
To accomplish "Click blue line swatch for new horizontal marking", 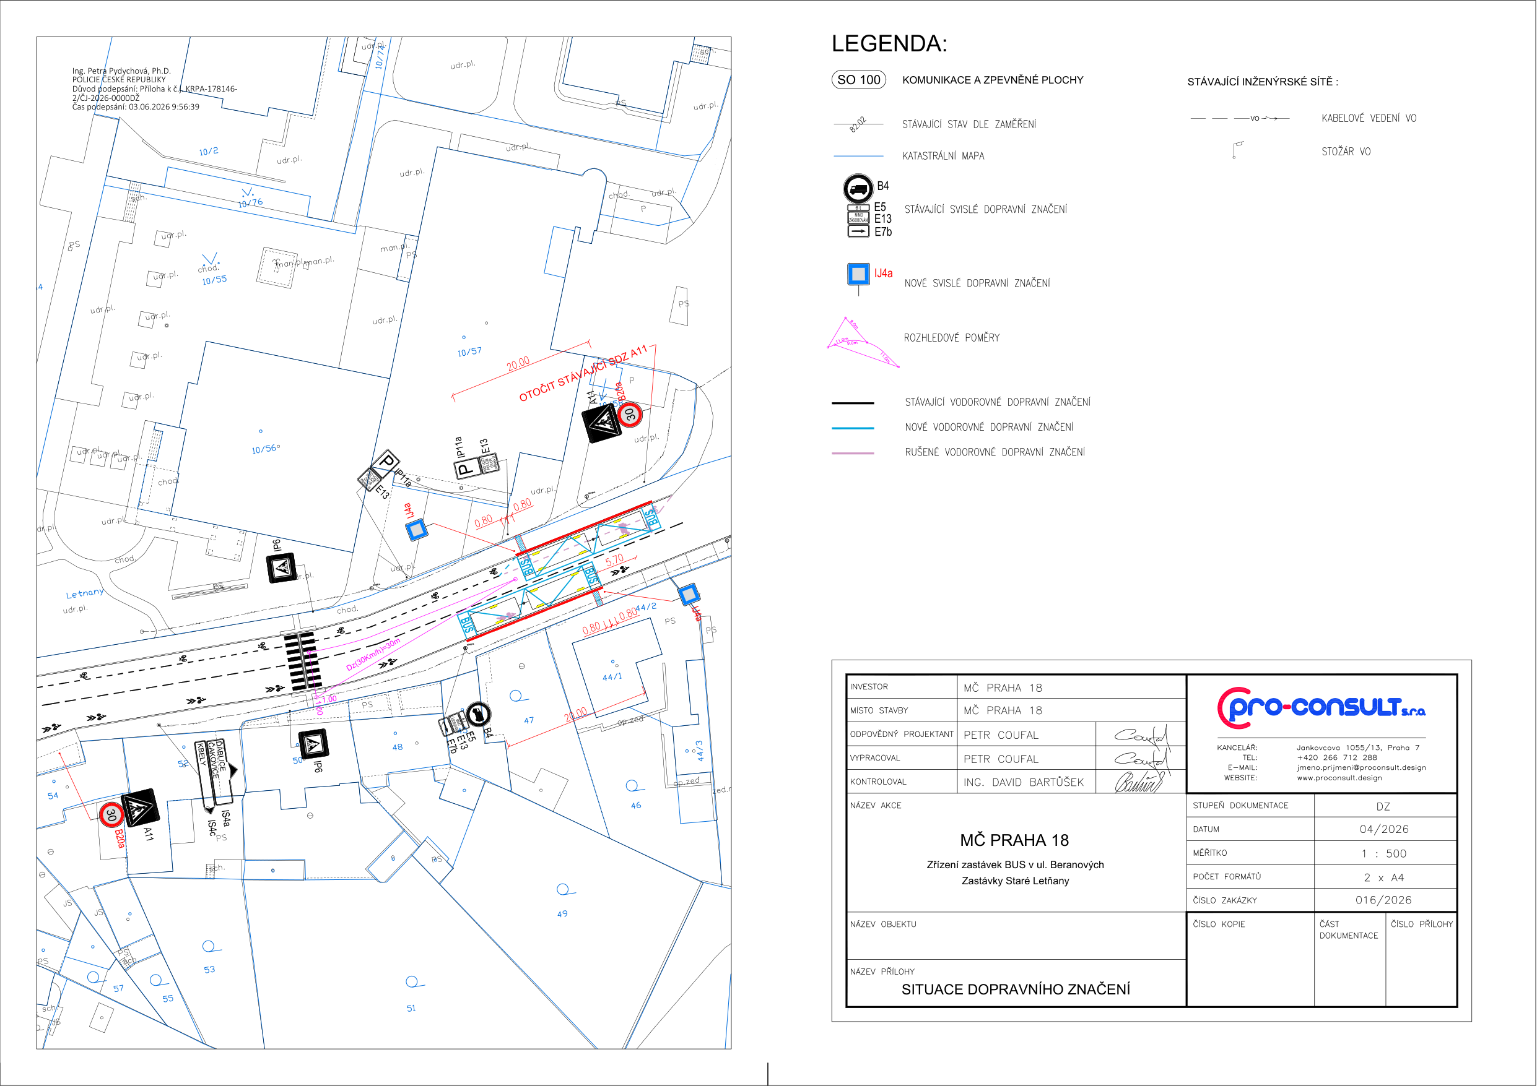I will 853,428.
